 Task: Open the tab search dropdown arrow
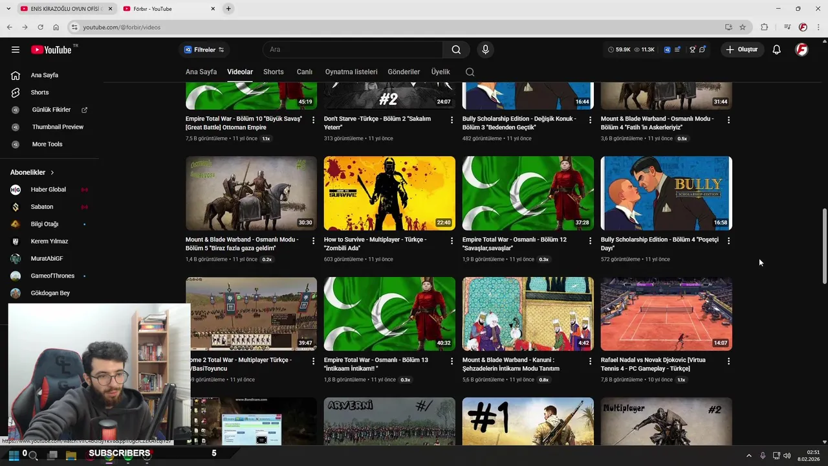8,8
